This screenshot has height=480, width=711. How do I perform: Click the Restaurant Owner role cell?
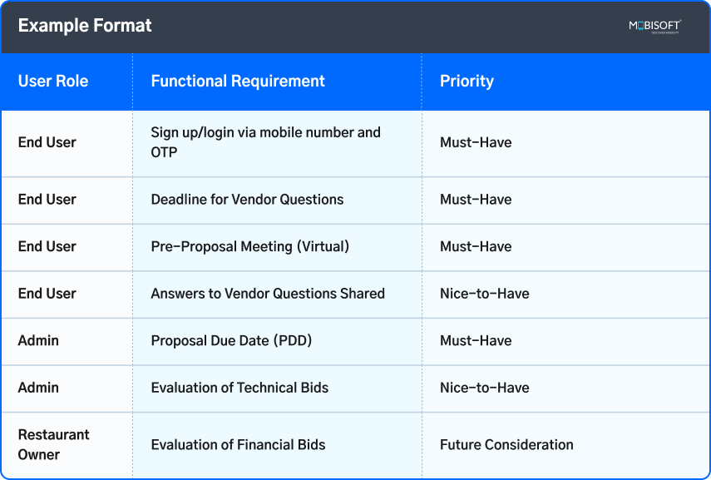point(54,445)
